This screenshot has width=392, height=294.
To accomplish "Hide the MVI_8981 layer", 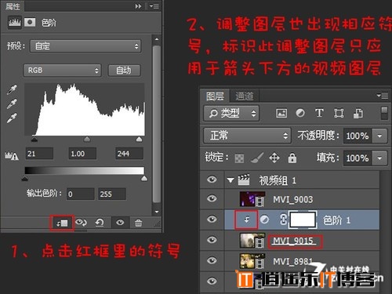I will [x=212, y=260].
